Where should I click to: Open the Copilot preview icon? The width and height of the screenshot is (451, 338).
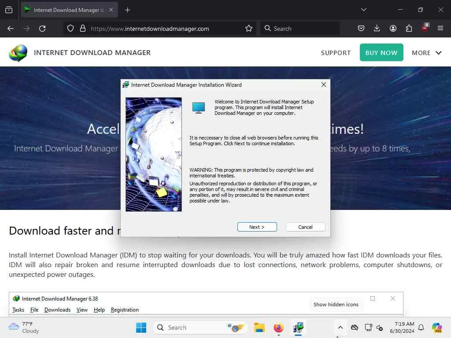coord(437,327)
